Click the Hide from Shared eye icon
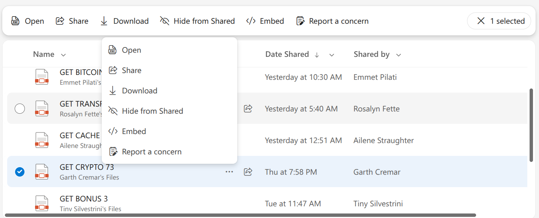Viewport: 539px width, 218px height. click(165, 21)
